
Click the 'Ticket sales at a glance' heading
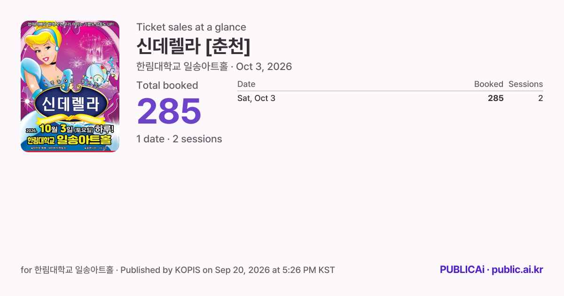point(191,27)
